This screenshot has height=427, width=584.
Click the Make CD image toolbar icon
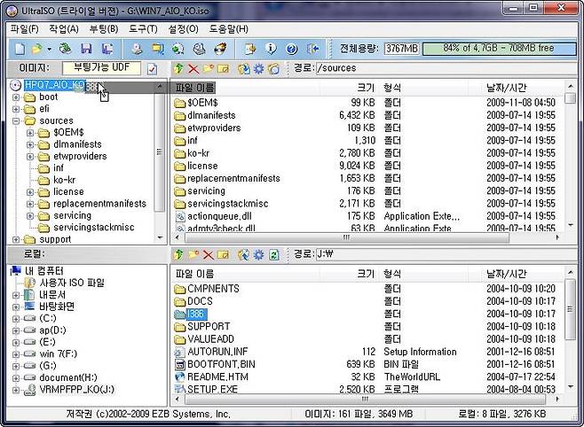click(x=138, y=49)
